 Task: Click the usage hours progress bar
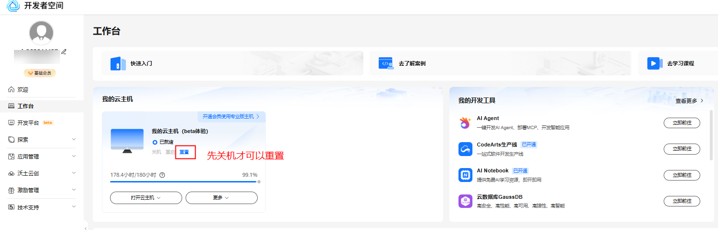tap(185, 182)
